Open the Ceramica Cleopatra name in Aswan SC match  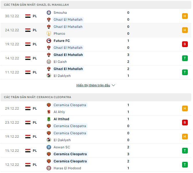coord(70,154)
